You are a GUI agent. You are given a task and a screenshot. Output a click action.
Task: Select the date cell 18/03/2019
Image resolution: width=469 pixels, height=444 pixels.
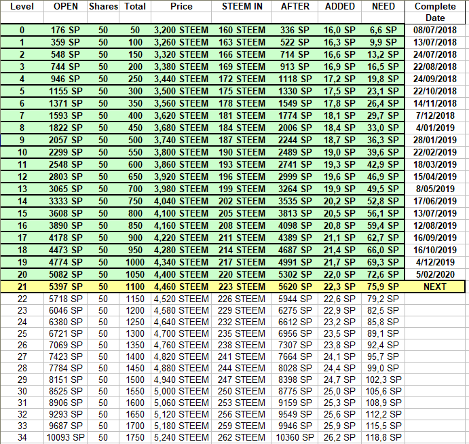pyautogui.click(x=435, y=164)
